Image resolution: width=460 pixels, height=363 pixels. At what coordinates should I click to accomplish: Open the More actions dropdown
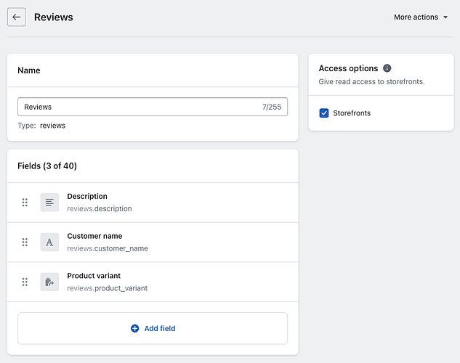[416, 17]
